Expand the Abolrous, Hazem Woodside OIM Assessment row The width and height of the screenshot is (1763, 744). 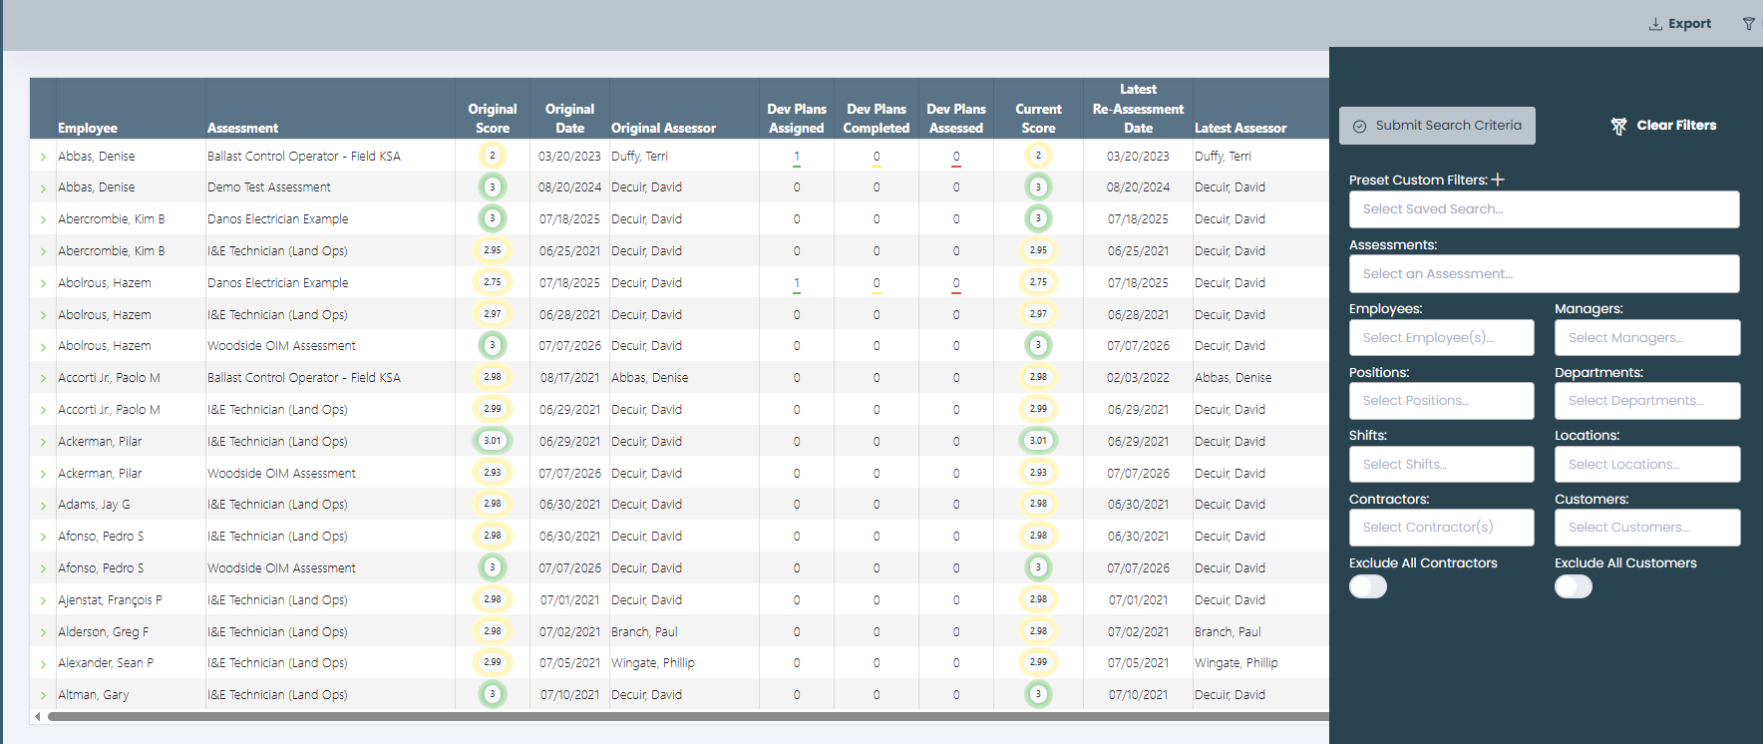(x=43, y=346)
